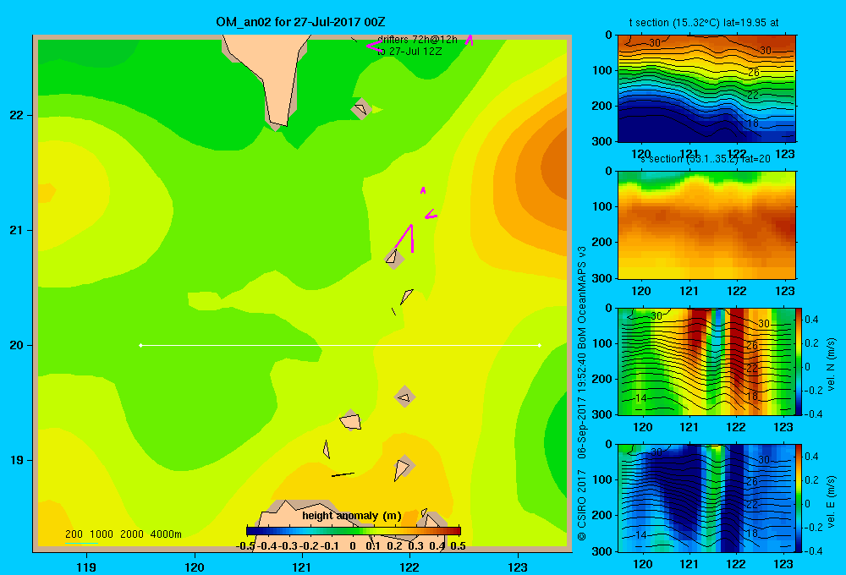Click the white section line along latitude 20
This screenshot has width=846, height=575.
click(340, 345)
